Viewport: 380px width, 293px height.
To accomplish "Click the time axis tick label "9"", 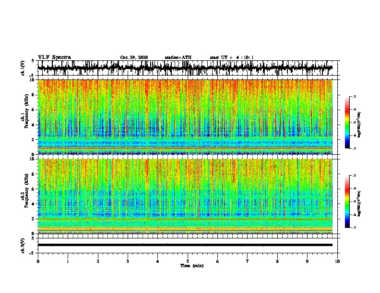I will click(307, 261).
